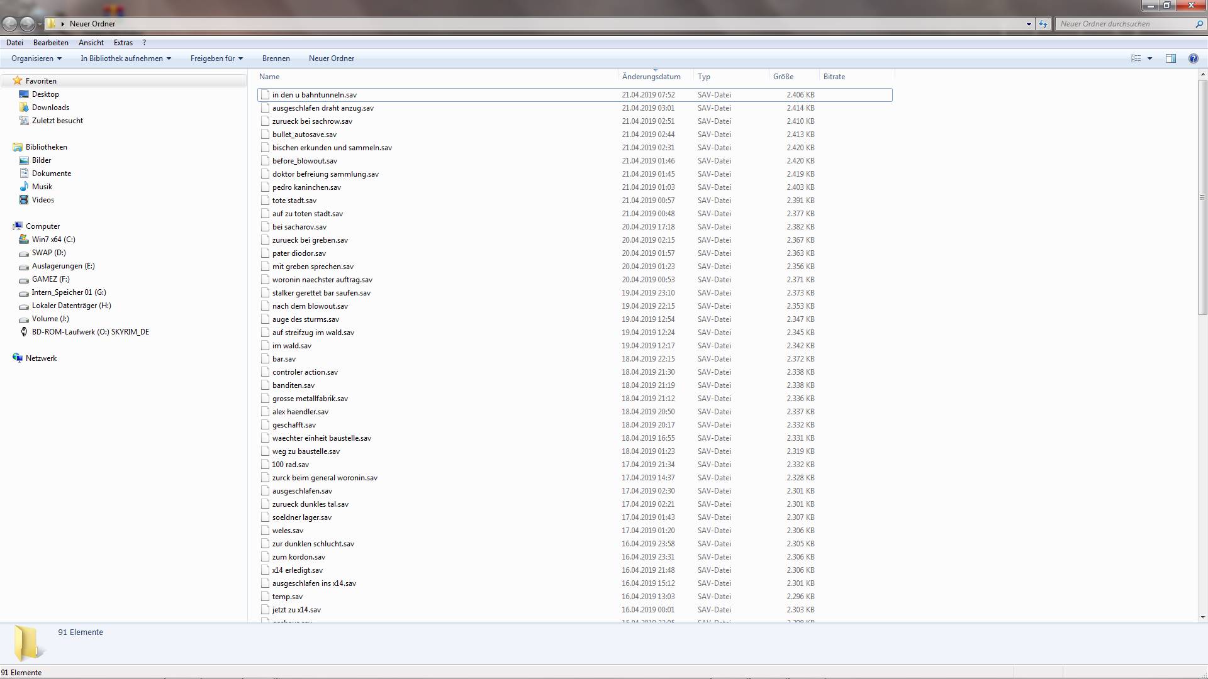
Task: Expand address bar history dropdown arrow
Action: (x=1029, y=24)
